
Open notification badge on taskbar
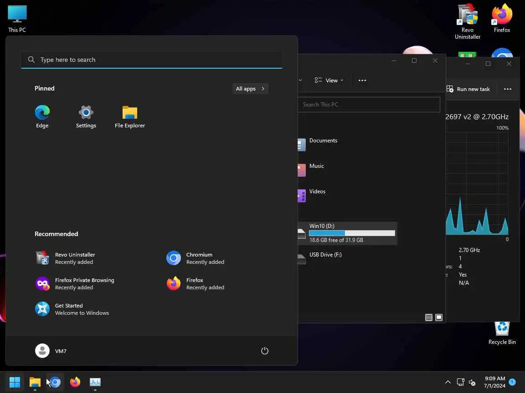pos(512,382)
